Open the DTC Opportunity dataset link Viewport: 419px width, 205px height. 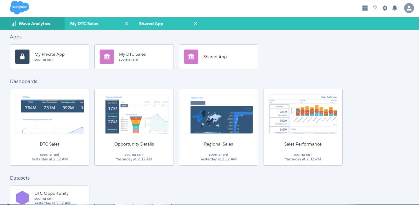coord(52,193)
